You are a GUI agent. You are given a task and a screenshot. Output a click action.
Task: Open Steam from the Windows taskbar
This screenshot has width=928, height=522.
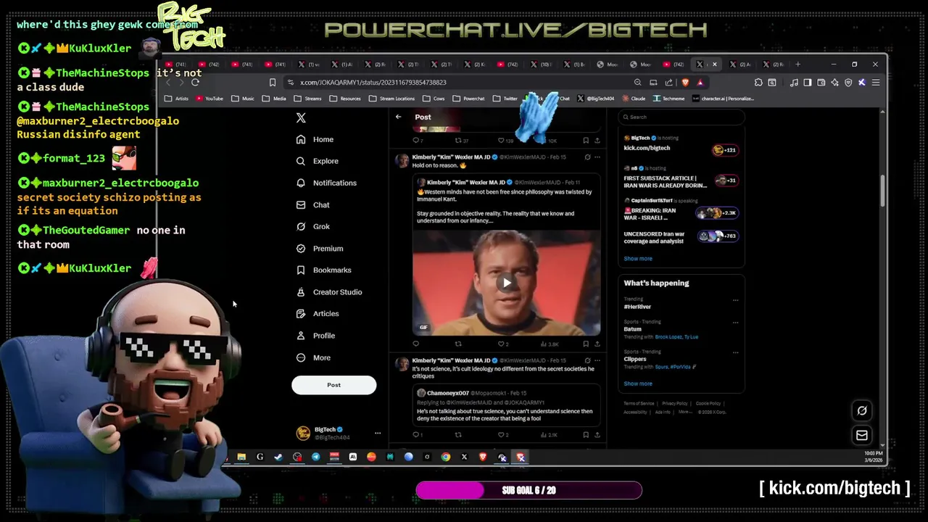pyautogui.click(x=278, y=457)
